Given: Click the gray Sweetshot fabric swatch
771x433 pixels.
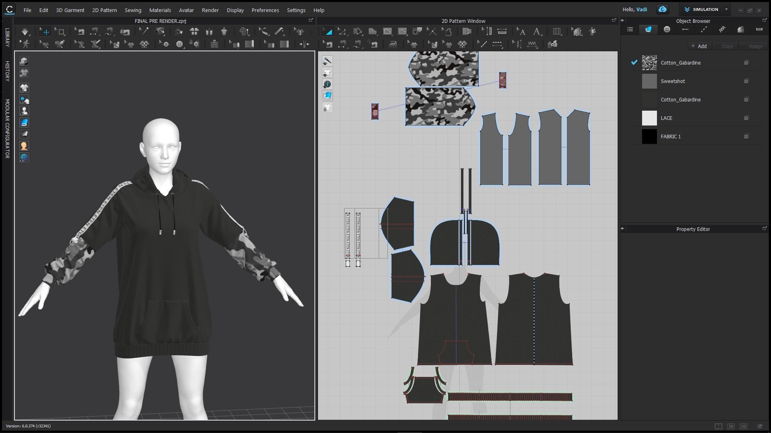Looking at the screenshot, I should click(649, 81).
